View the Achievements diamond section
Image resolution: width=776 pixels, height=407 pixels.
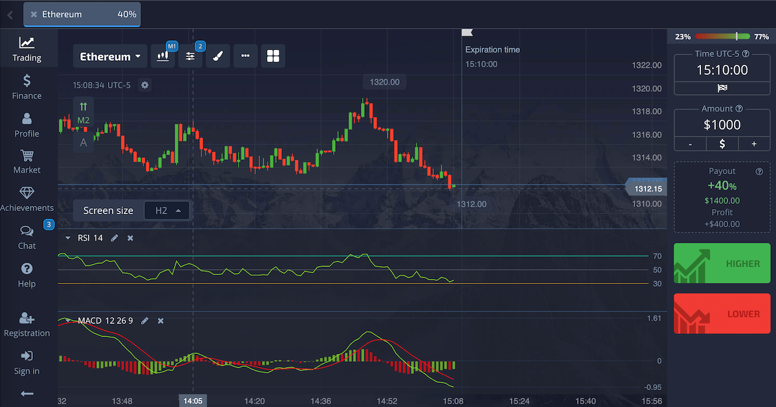coord(27,199)
